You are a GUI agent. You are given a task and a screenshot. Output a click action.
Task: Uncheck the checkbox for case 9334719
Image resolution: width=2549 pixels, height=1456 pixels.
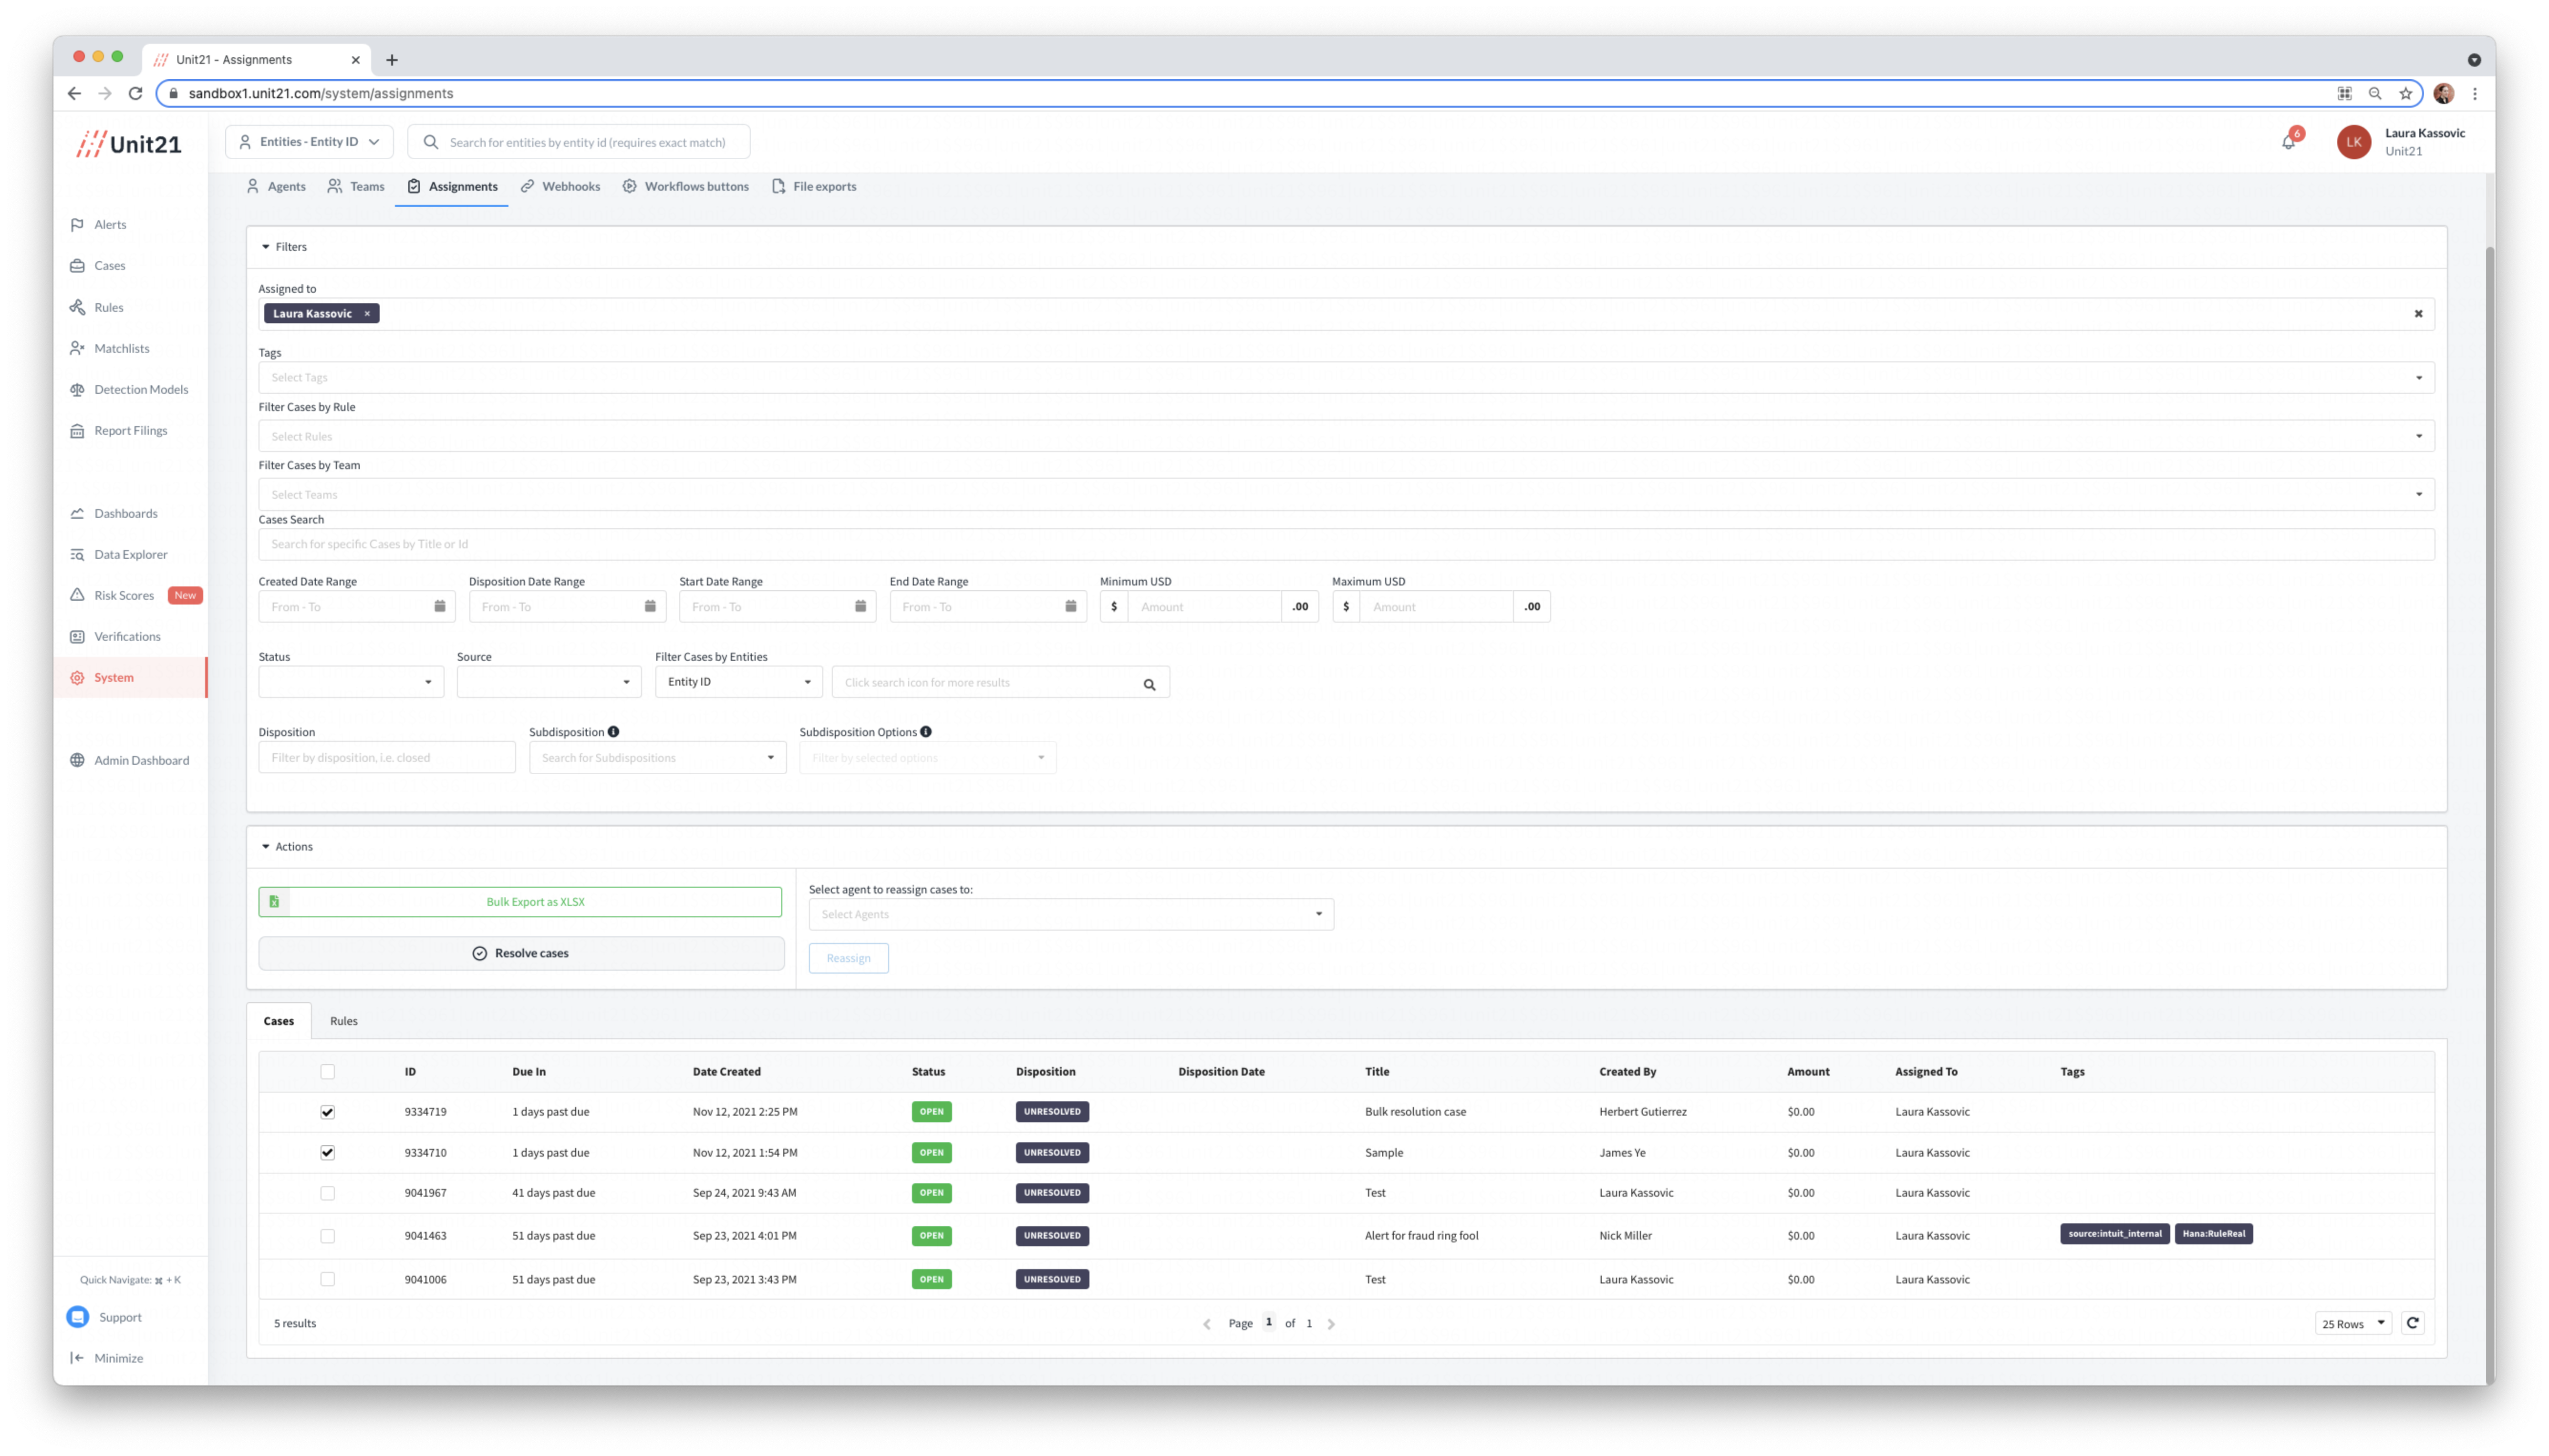[327, 1112]
